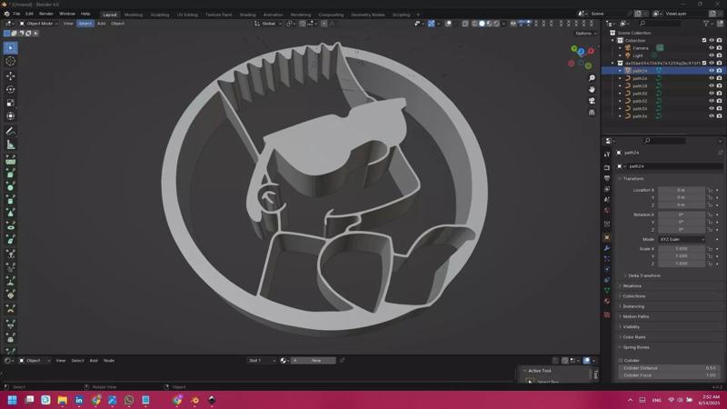
Task: Toggle X-ray display in viewport header
Action: click(465, 24)
